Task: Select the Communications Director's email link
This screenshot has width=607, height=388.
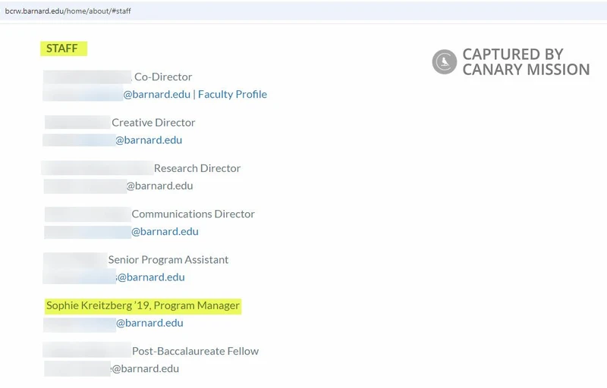Action: 165,231
